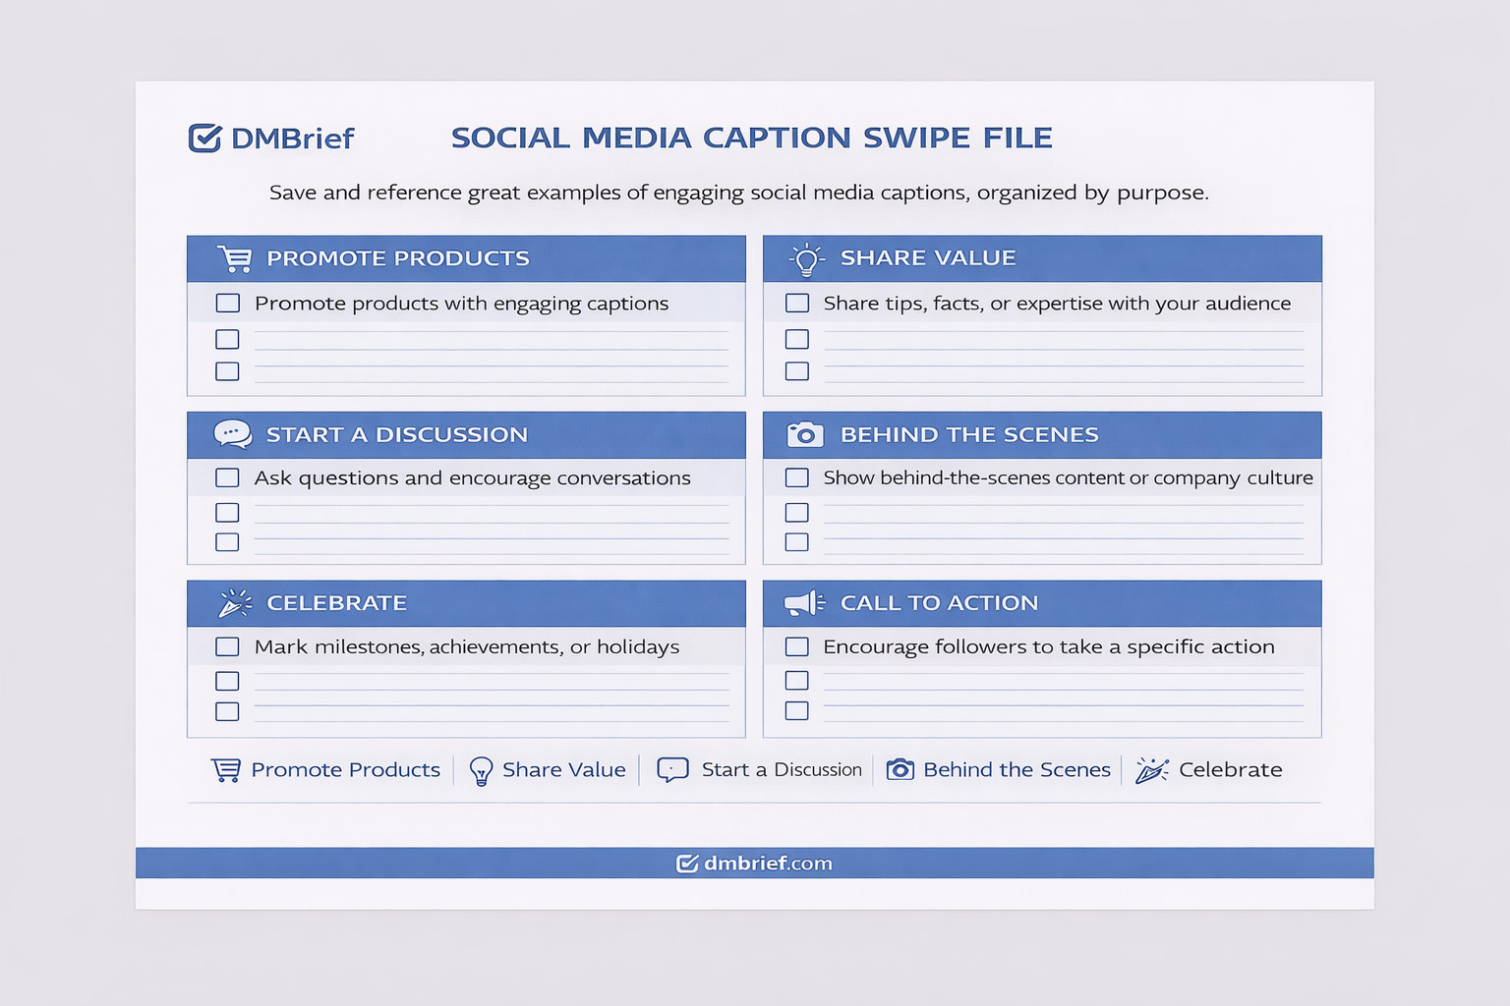Check 'Encourage followers to take a specific action'
The image size is (1510, 1006).
pyautogui.click(x=797, y=647)
